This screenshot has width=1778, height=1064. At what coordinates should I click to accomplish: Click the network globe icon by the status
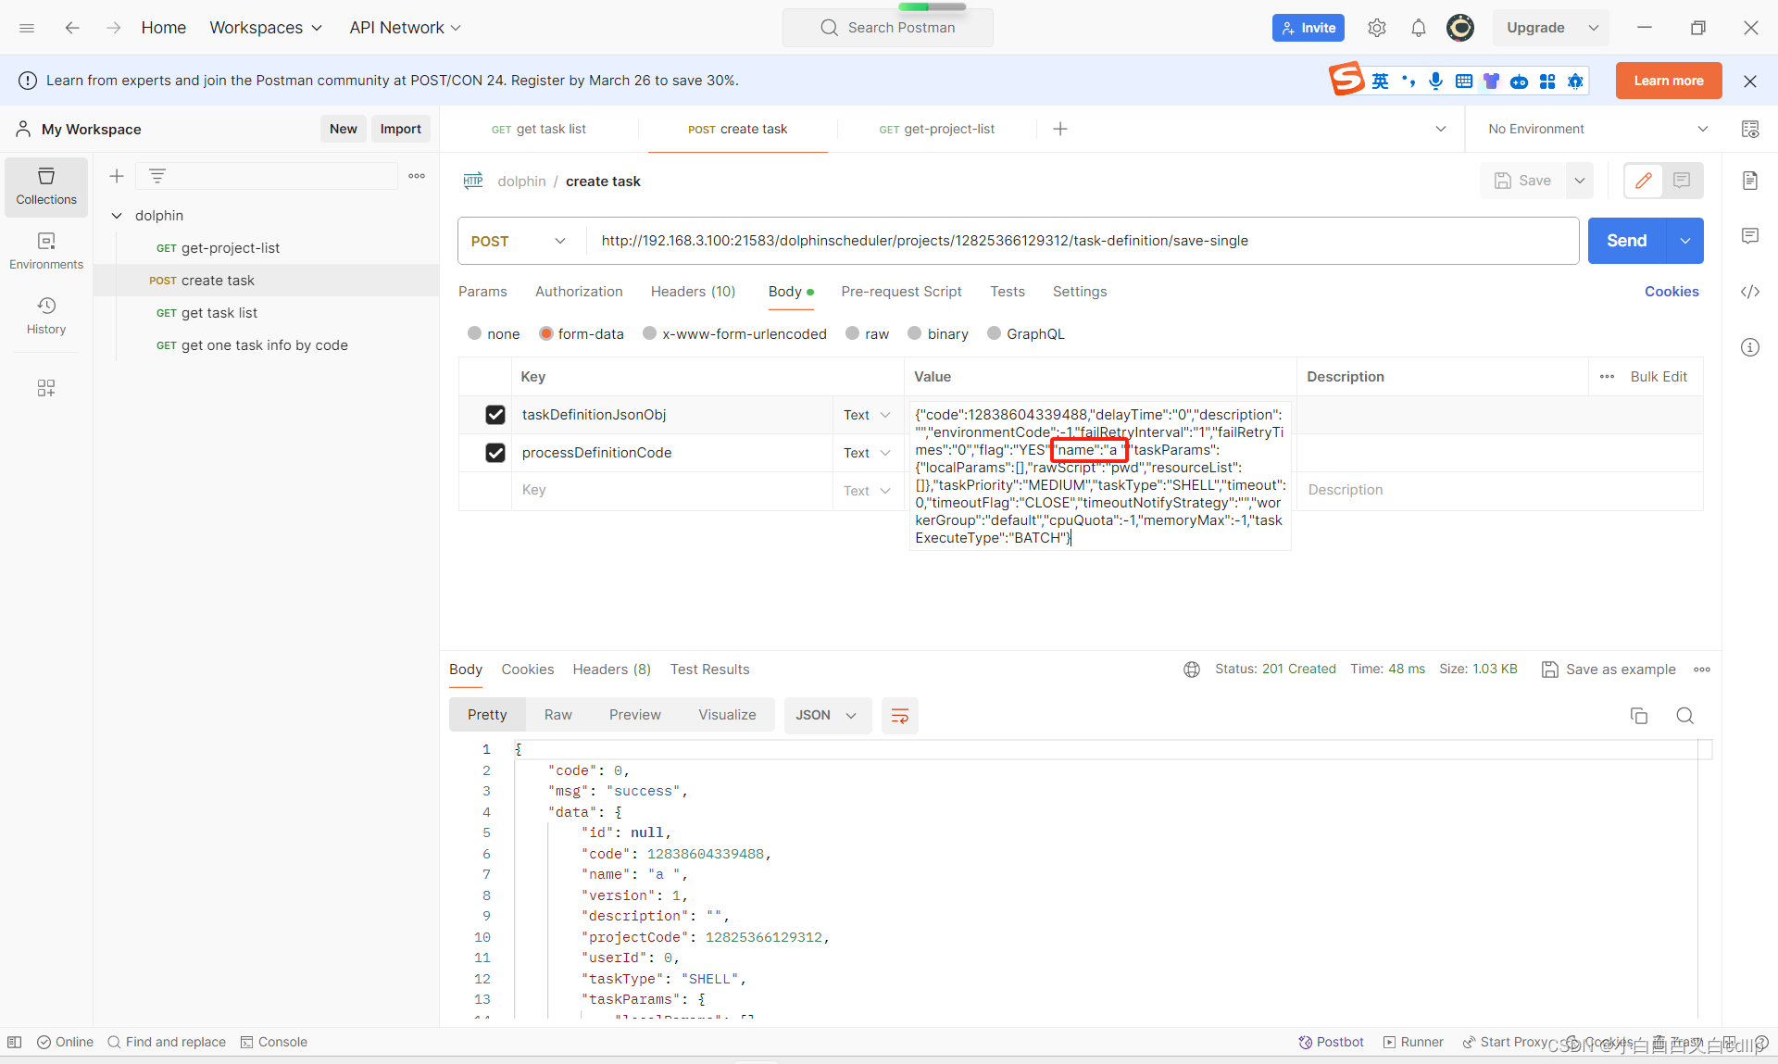click(x=1192, y=670)
